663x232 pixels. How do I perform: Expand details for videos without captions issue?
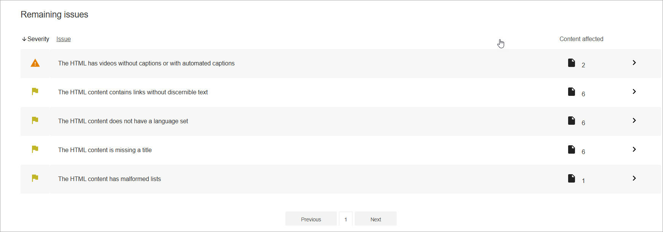point(634,63)
